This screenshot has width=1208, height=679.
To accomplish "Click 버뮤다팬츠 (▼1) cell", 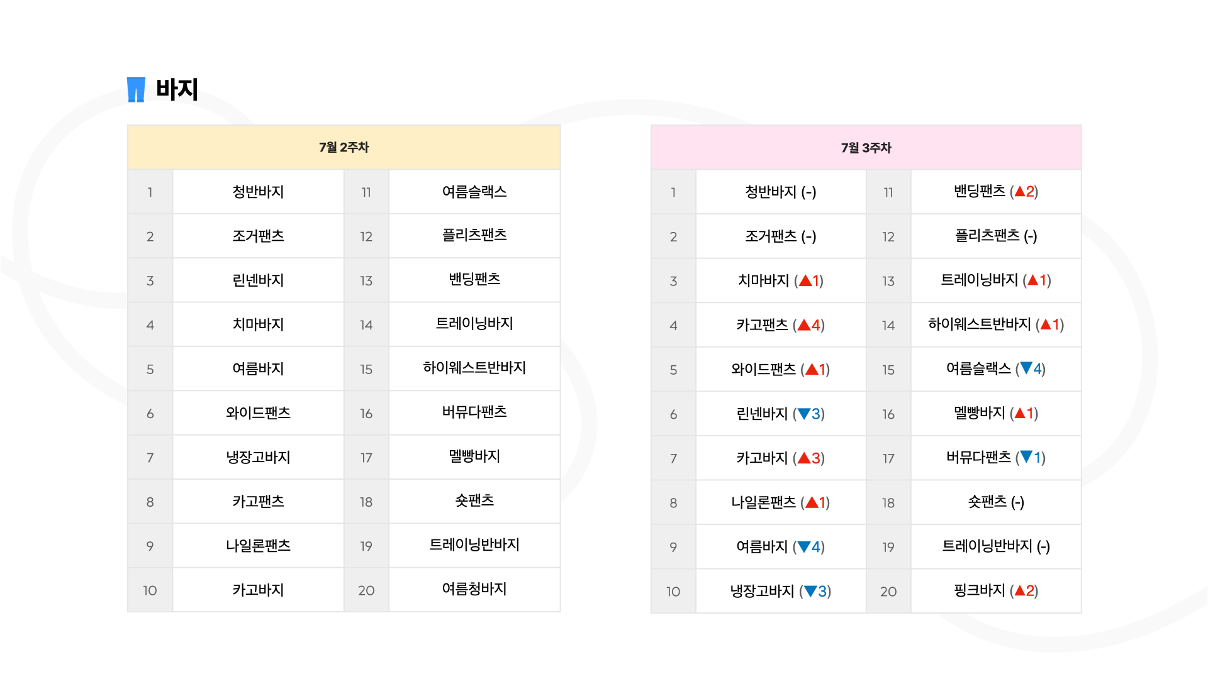I will coord(996,458).
